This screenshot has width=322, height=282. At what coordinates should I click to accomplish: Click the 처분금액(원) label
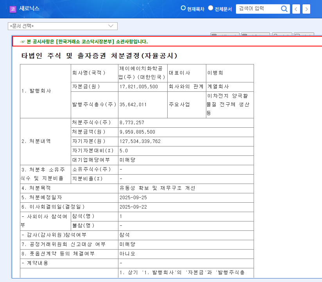pyautogui.click(x=89, y=132)
